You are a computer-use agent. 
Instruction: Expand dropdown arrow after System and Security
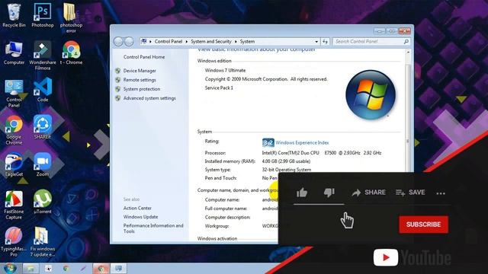pos(236,42)
